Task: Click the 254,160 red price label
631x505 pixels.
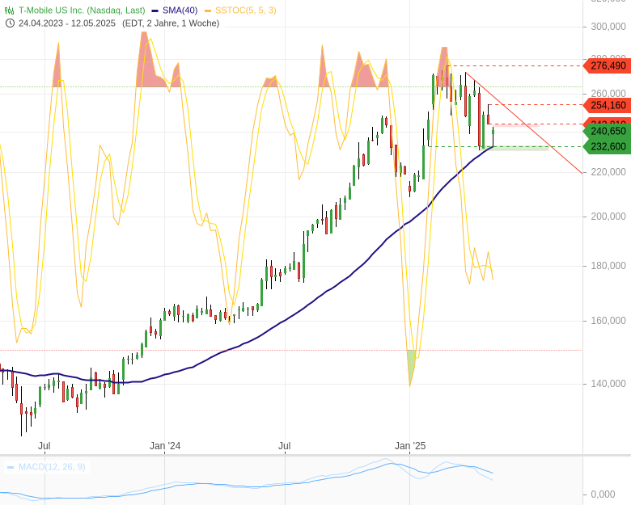Action: pos(608,105)
